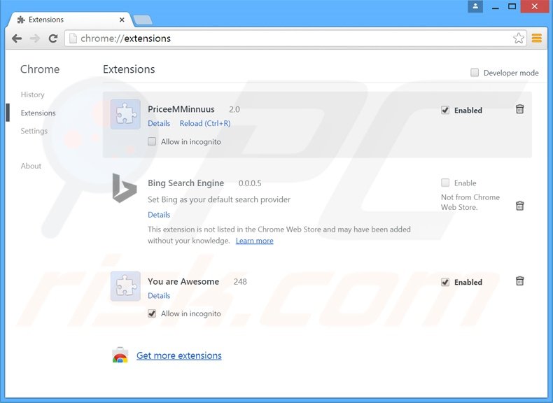Click the Chrome Web Store icon
The image size is (553, 403).
(120, 355)
